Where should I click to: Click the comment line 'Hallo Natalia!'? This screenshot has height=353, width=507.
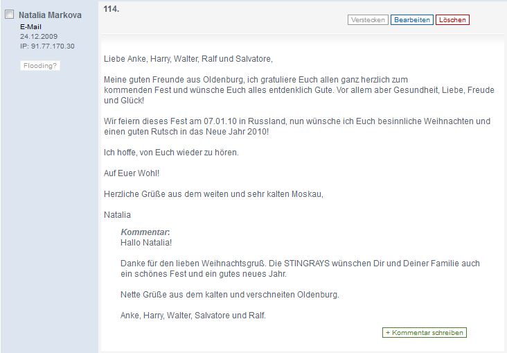[x=146, y=243]
